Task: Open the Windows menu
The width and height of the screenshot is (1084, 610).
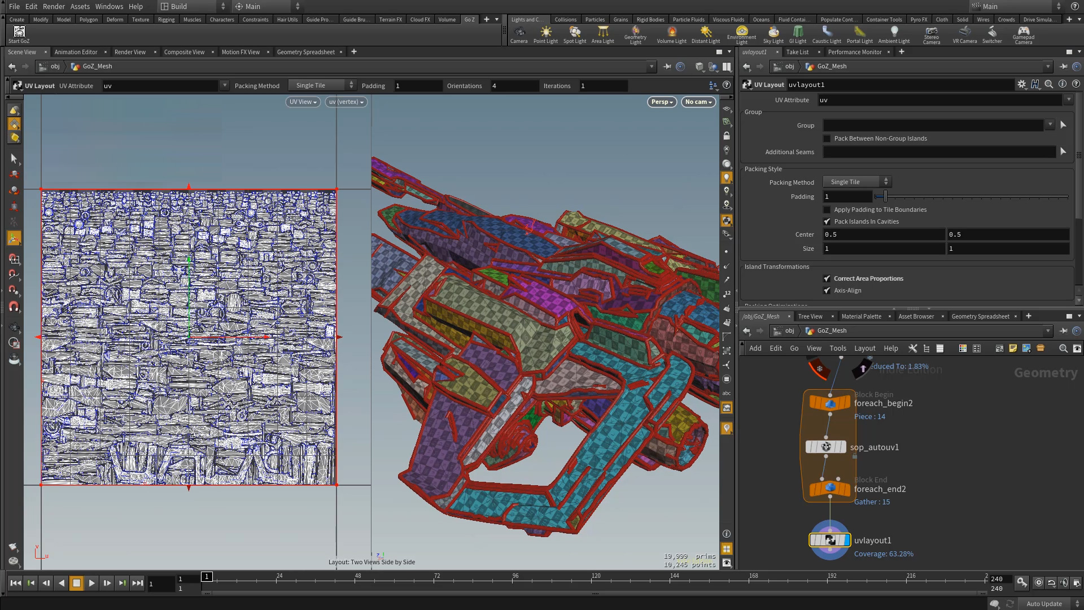Action: (109, 6)
